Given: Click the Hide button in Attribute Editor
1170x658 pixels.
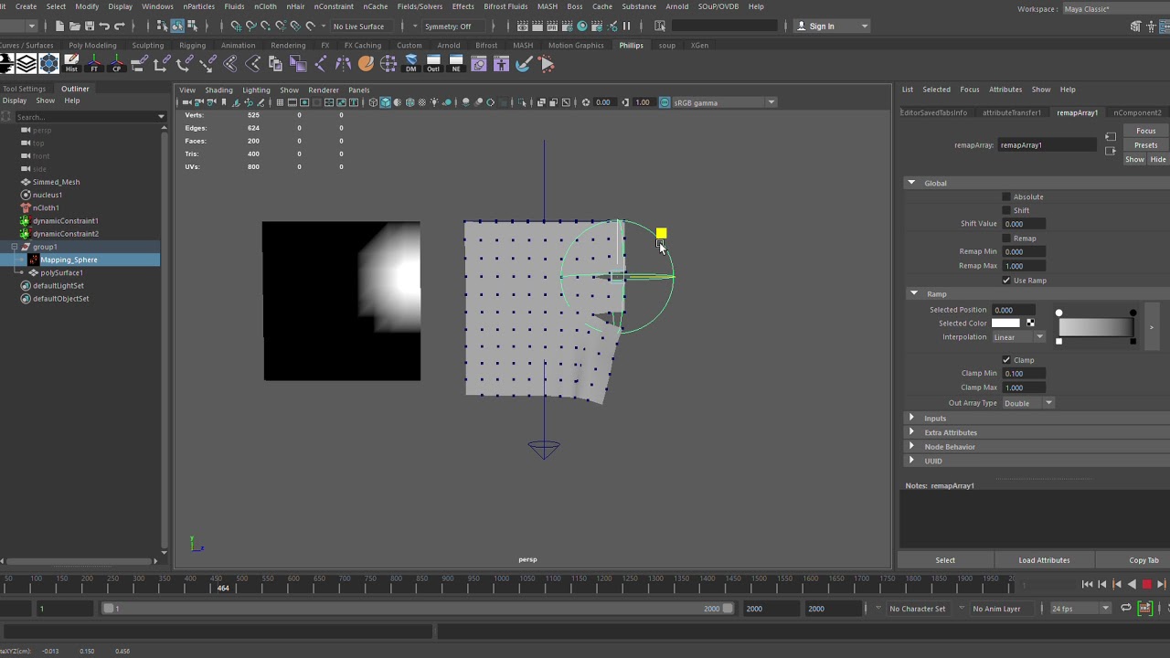Looking at the screenshot, I should coord(1158,159).
